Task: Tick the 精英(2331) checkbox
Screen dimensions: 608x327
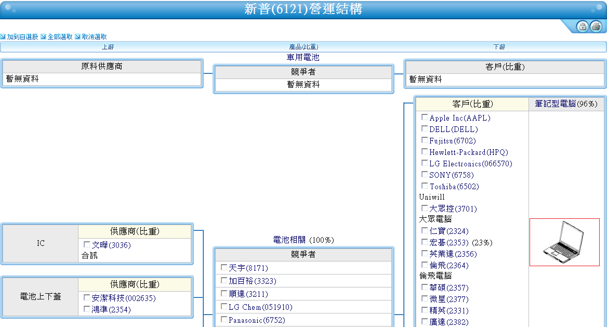Action: (425, 310)
